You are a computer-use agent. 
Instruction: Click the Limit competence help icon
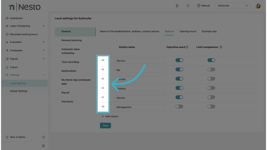tap(221, 47)
